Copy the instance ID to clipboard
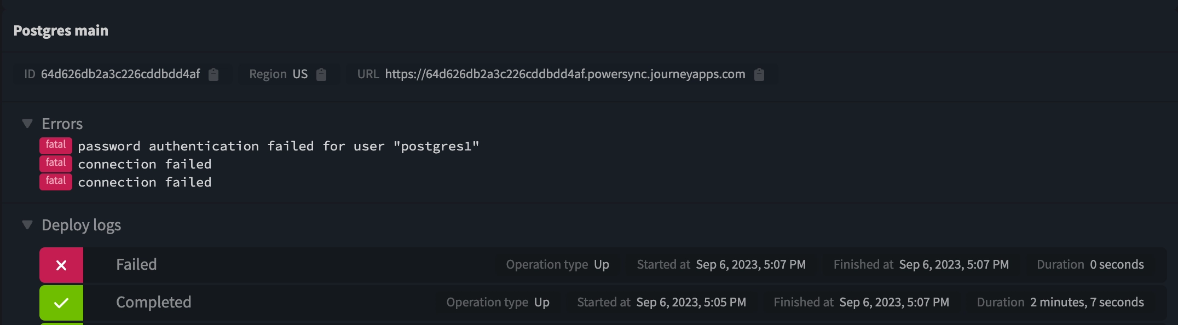This screenshot has height=325, width=1178. [x=213, y=74]
